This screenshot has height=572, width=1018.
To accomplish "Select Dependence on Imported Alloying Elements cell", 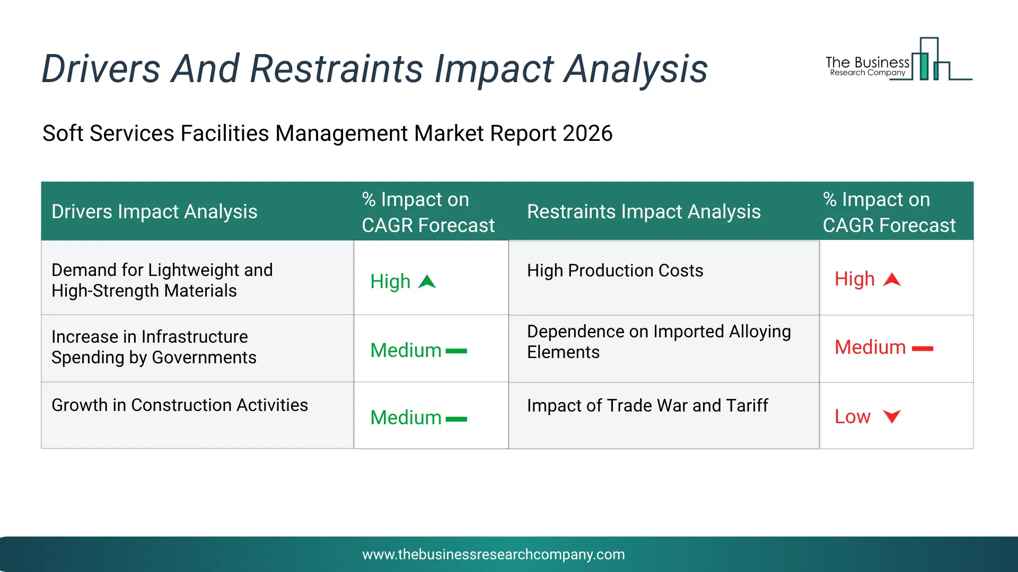I will coord(664,348).
